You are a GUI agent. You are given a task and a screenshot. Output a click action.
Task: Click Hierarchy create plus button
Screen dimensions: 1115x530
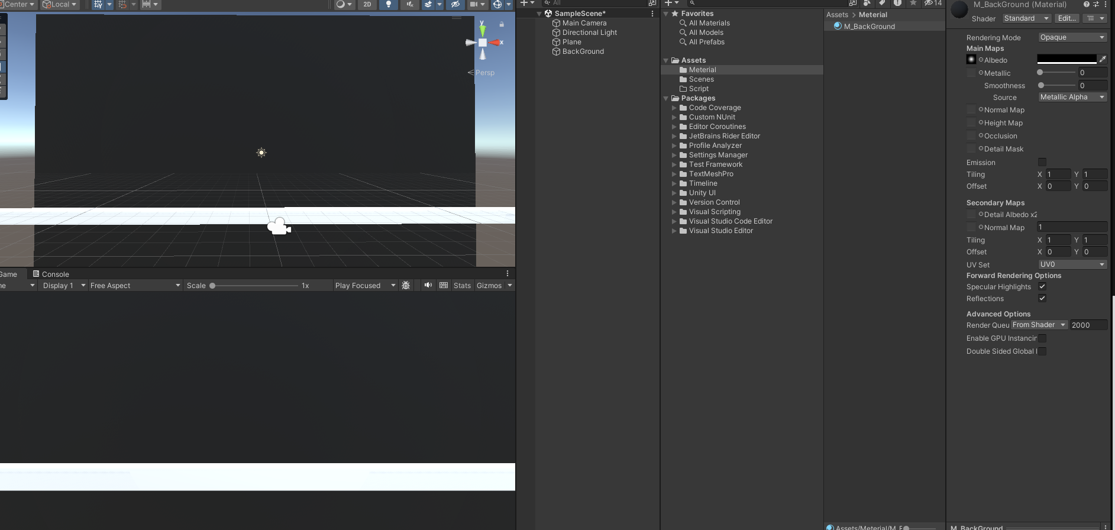524,3
